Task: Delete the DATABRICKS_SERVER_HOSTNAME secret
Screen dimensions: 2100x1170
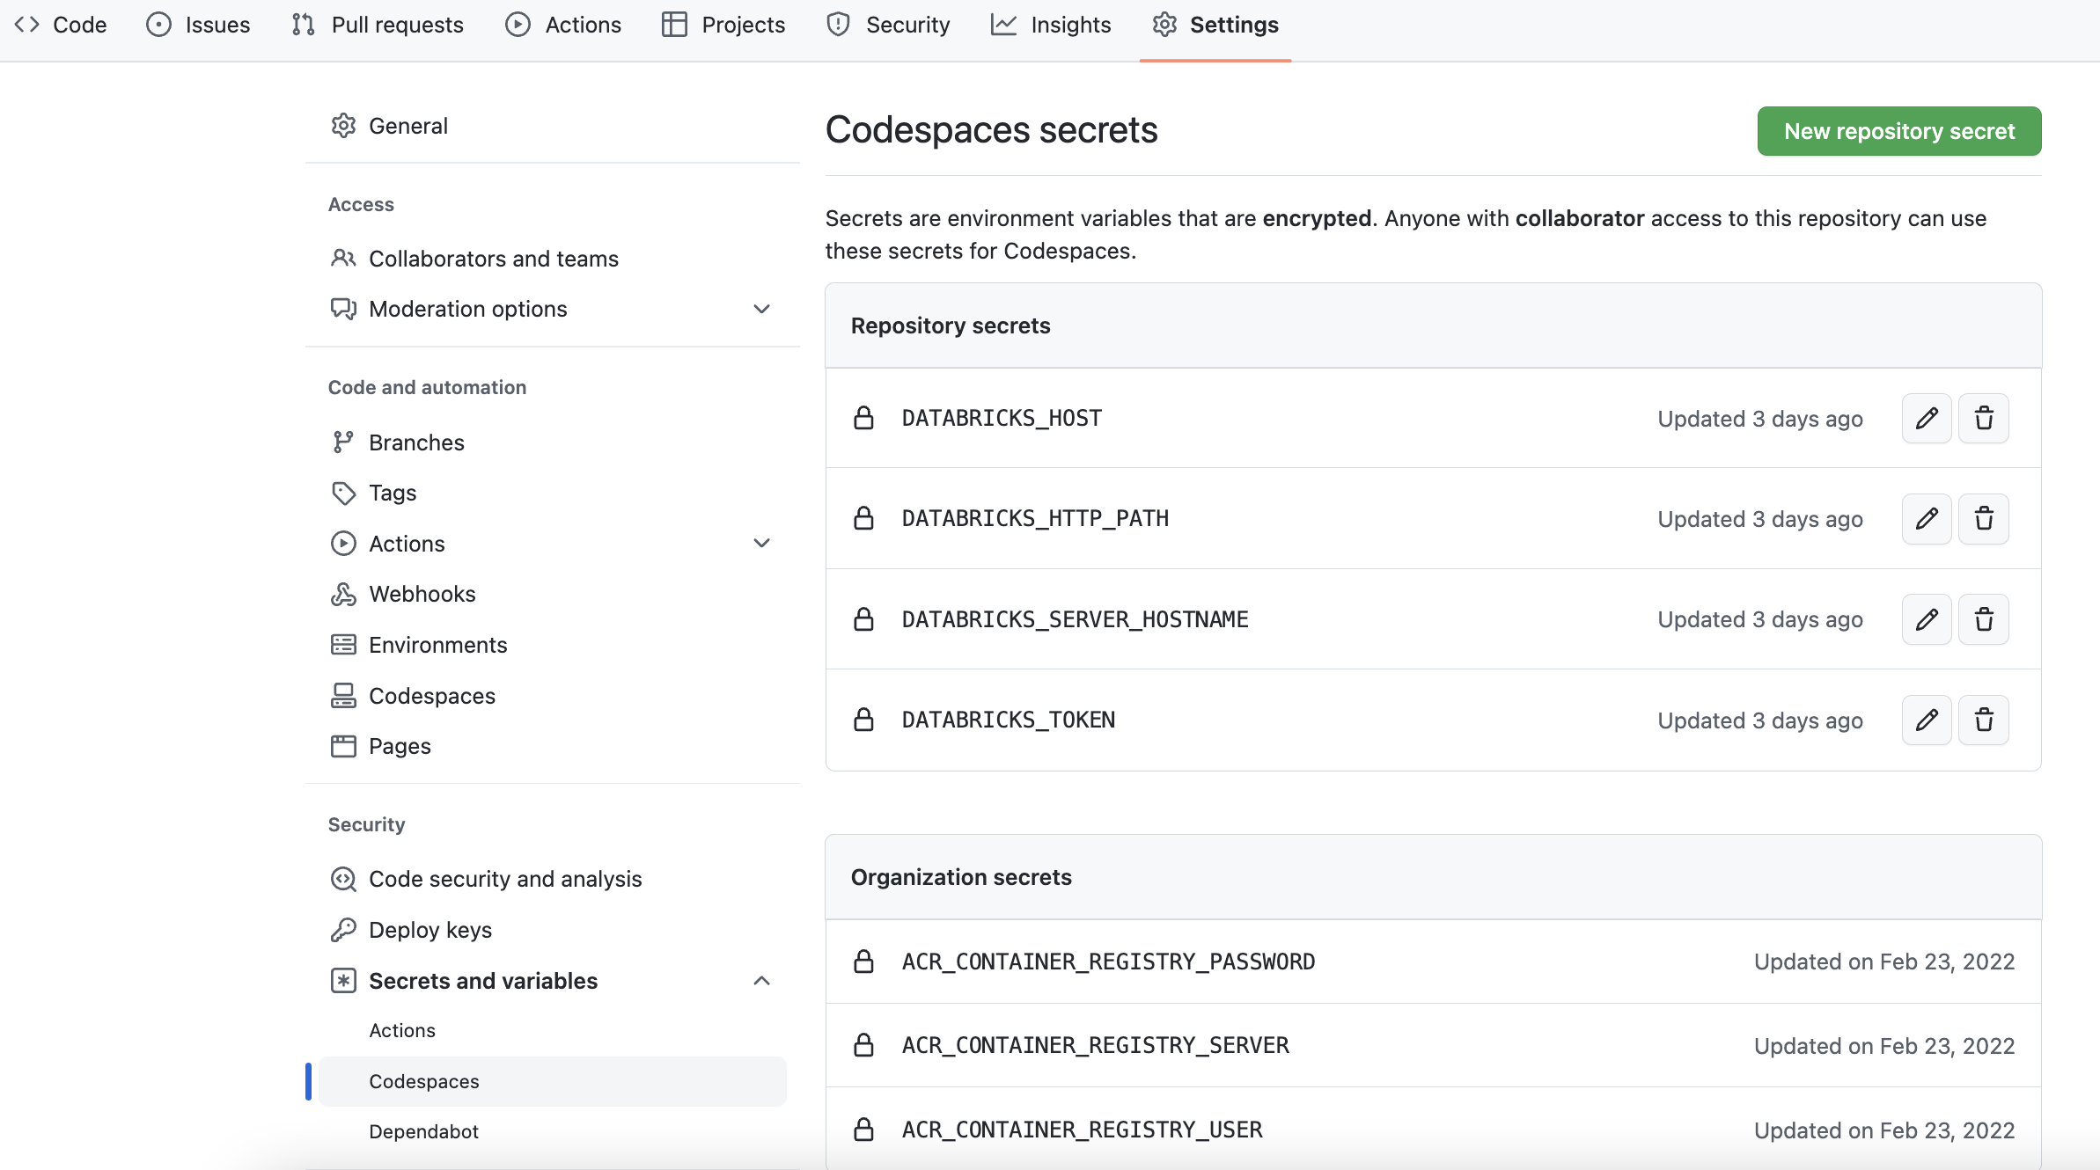Action: (x=1983, y=619)
